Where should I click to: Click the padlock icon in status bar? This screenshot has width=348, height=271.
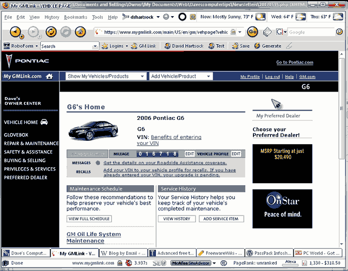120,263
